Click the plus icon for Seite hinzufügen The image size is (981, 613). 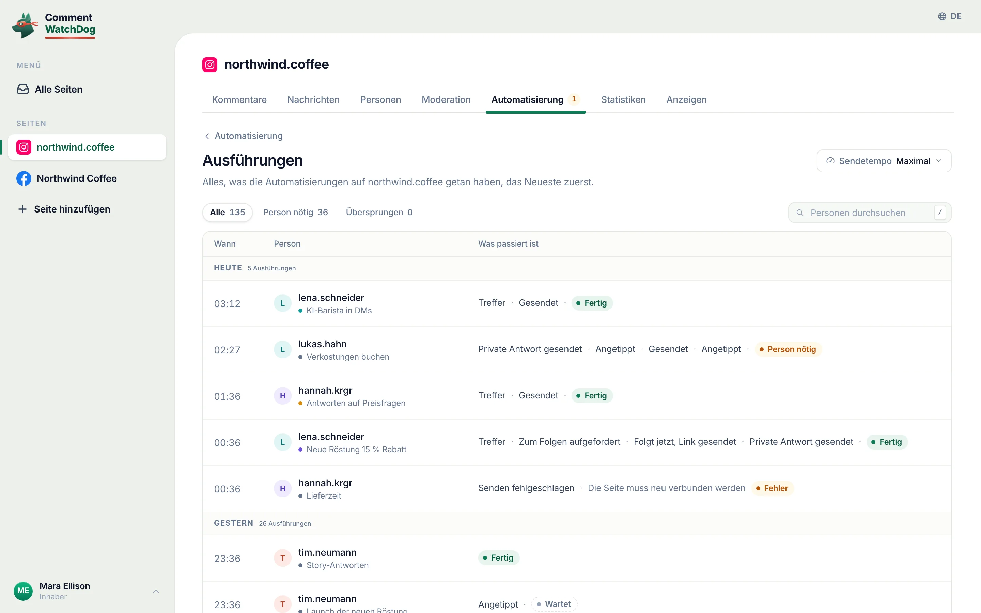click(22, 209)
